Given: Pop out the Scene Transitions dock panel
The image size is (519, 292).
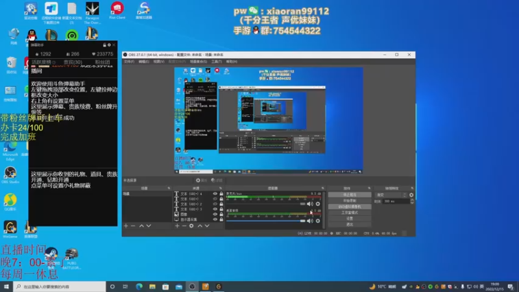Looking at the screenshot, I should (x=412, y=188).
